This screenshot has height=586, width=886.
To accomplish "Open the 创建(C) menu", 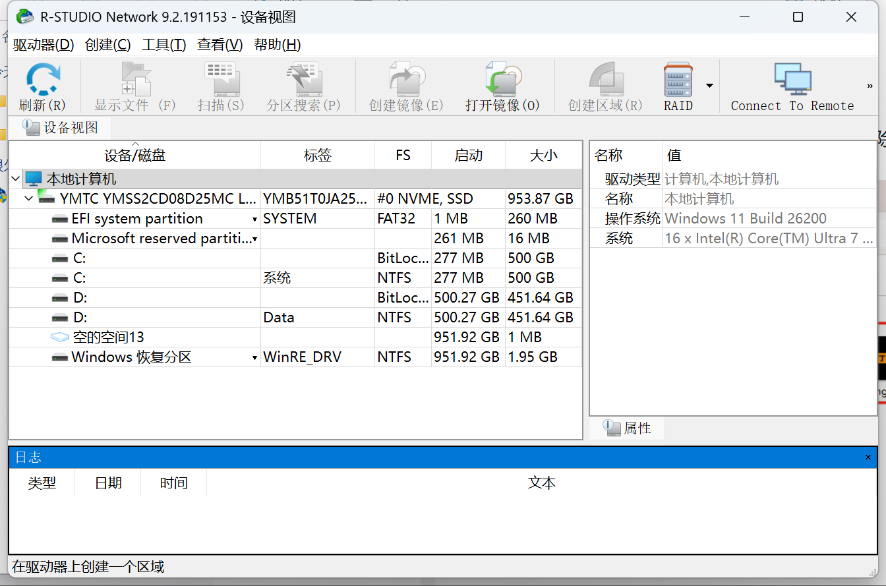I will pyautogui.click(x=108, y=45).
